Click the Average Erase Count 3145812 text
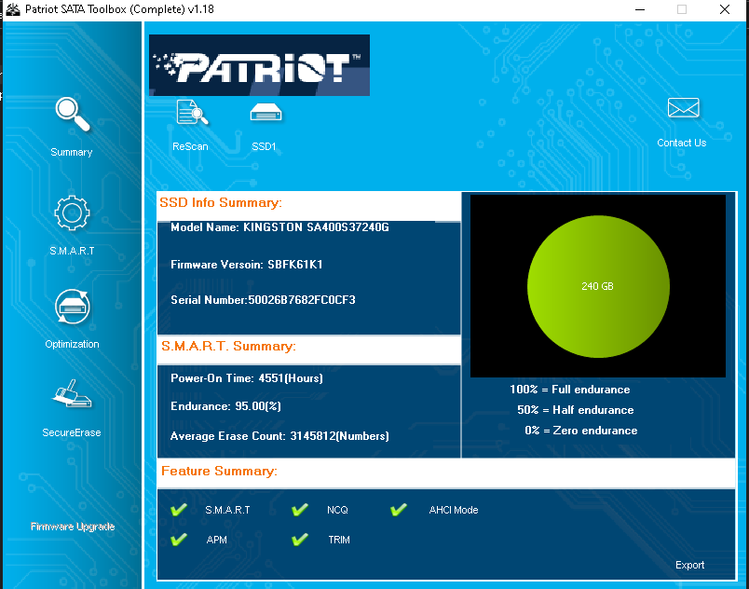Viewport: 749px width, 589px height. (x=279, y=436)
